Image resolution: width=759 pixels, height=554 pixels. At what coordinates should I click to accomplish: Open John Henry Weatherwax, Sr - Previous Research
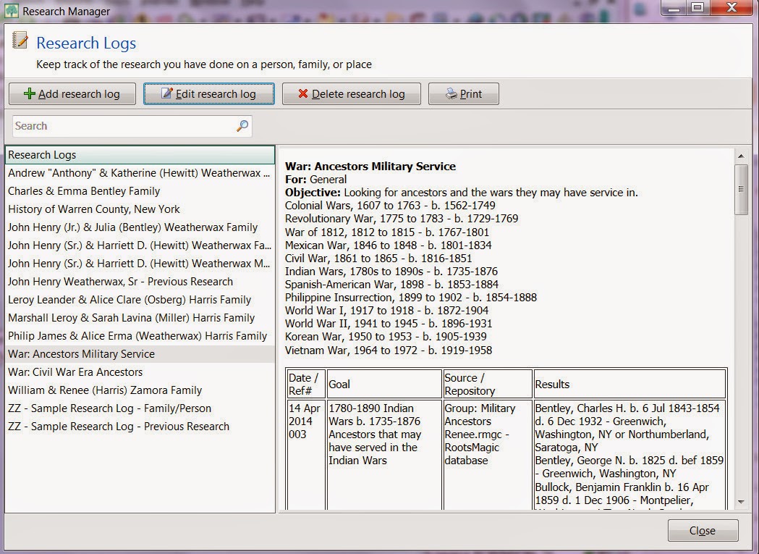click(x=140, y=282)
